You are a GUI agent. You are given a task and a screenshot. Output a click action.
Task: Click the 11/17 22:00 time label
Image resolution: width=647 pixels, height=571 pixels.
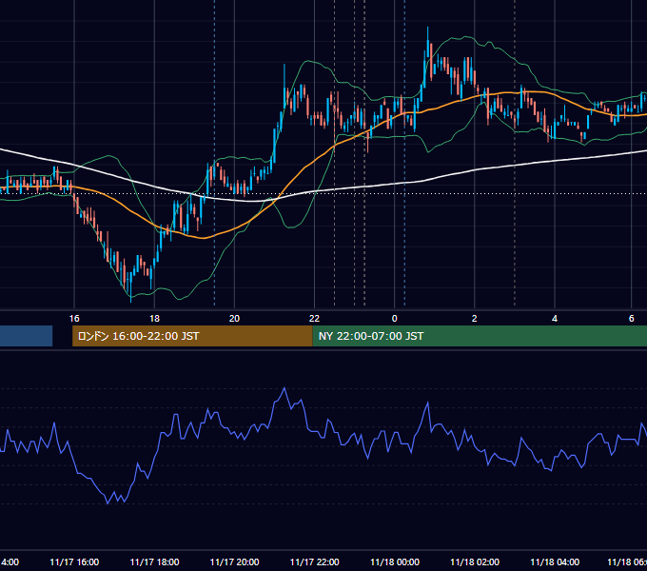[314, 562]
